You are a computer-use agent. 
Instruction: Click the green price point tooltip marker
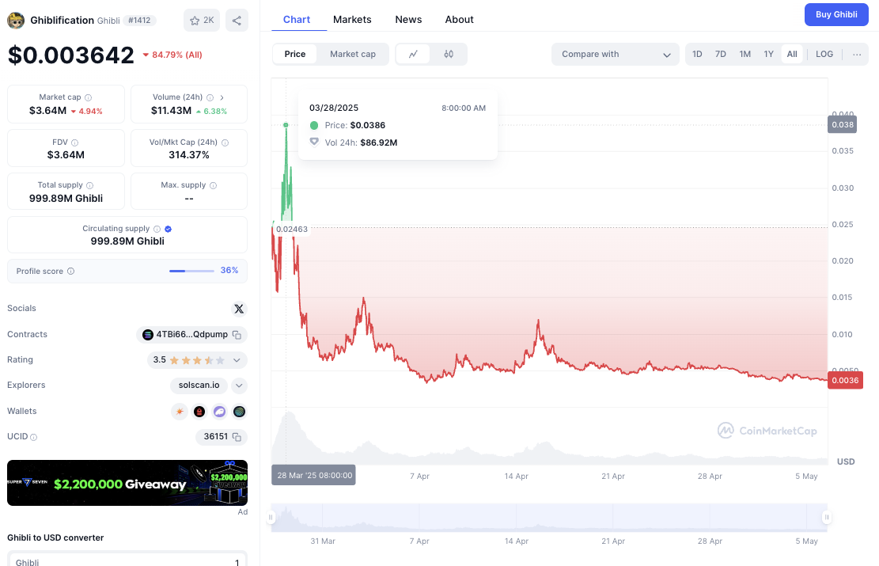coord(286,125)
